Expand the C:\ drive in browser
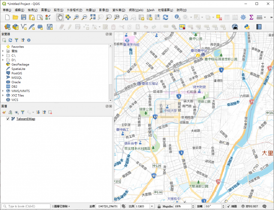 click(3, 55)
